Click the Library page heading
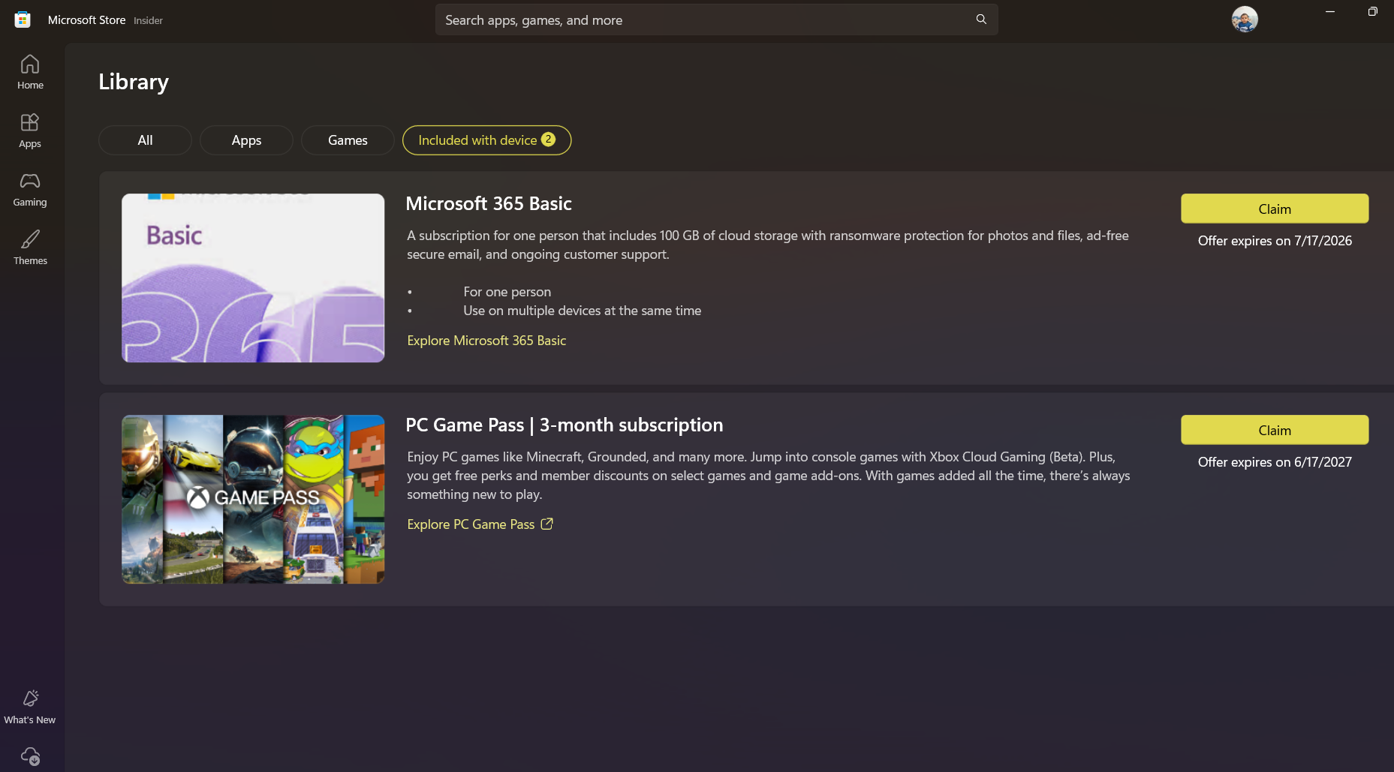 point(134,82)
